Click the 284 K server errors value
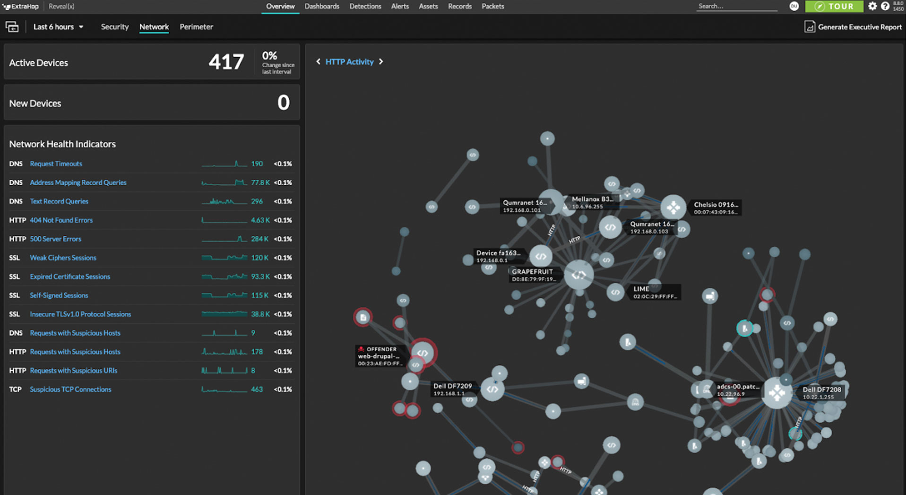 point(259,239)
